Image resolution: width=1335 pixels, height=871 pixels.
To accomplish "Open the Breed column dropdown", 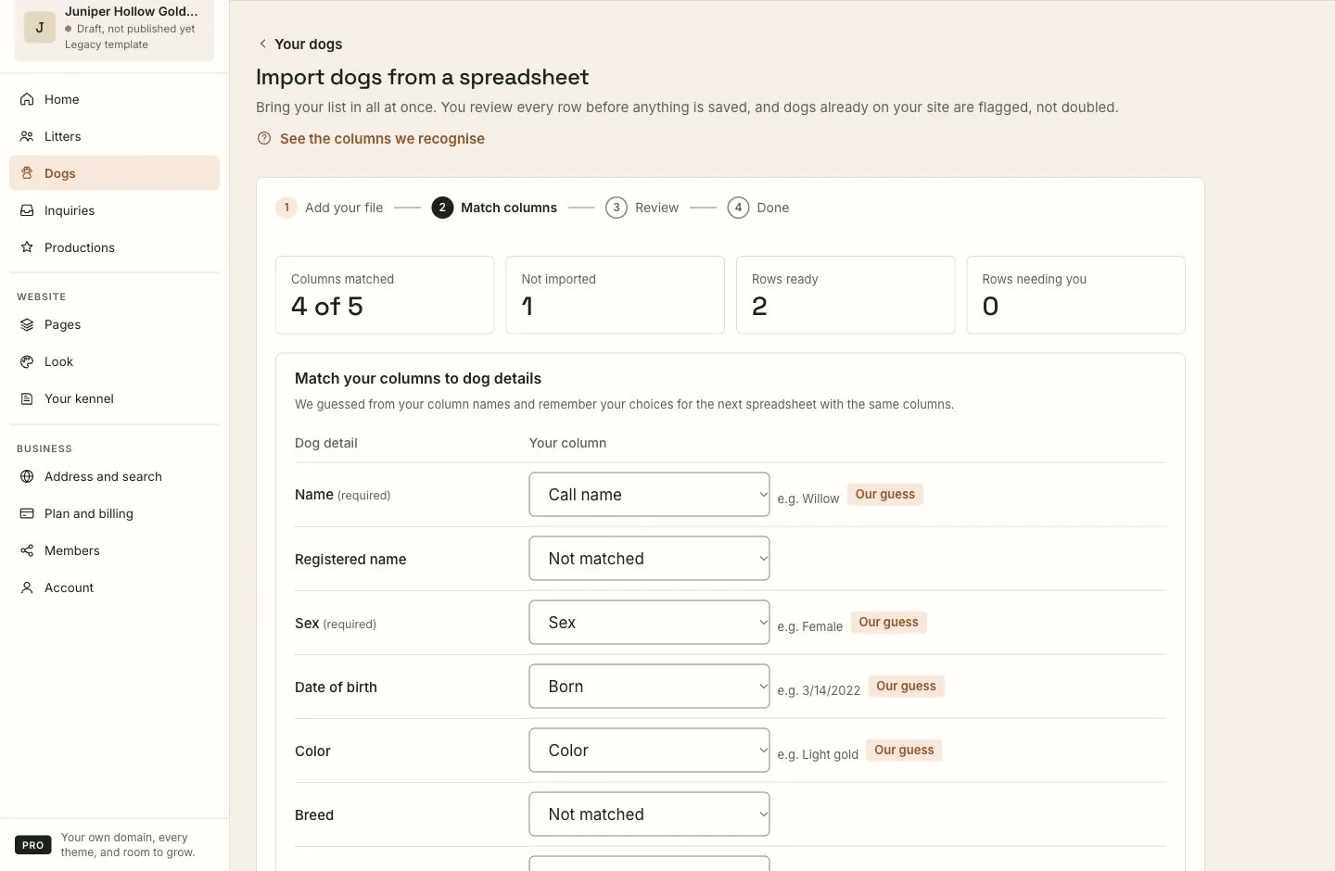I will 649,814.
